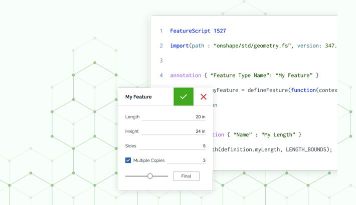
Task: Select the Sides input field
Action: (x=172, y=146)
